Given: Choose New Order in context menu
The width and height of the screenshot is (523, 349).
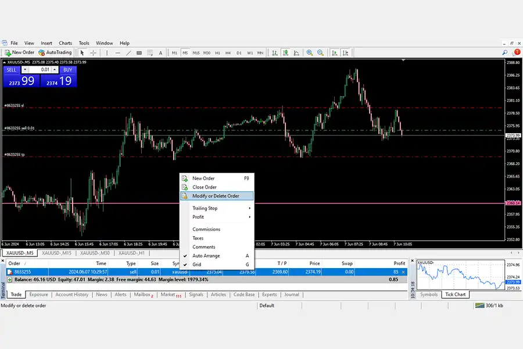Looking at the screenshot, I should tap(217, 179).
